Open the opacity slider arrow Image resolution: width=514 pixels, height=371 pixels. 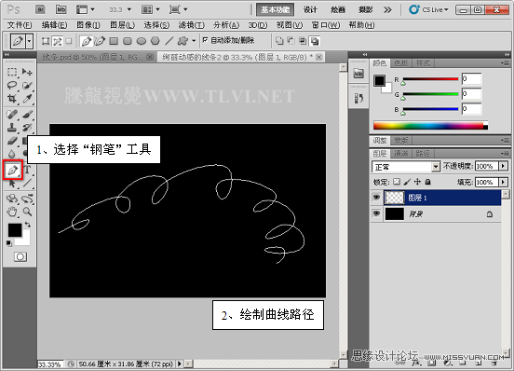tap(503, 166)
